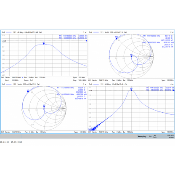Click the Center 144.15 MHz value in diagram 4
175x175 pixels.
tap(100, 132)
